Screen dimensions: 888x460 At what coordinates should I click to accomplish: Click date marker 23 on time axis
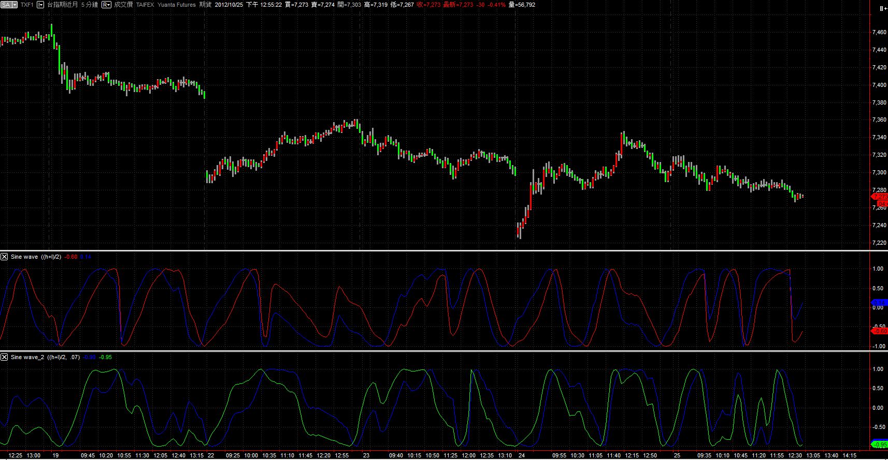click(366, 456)
